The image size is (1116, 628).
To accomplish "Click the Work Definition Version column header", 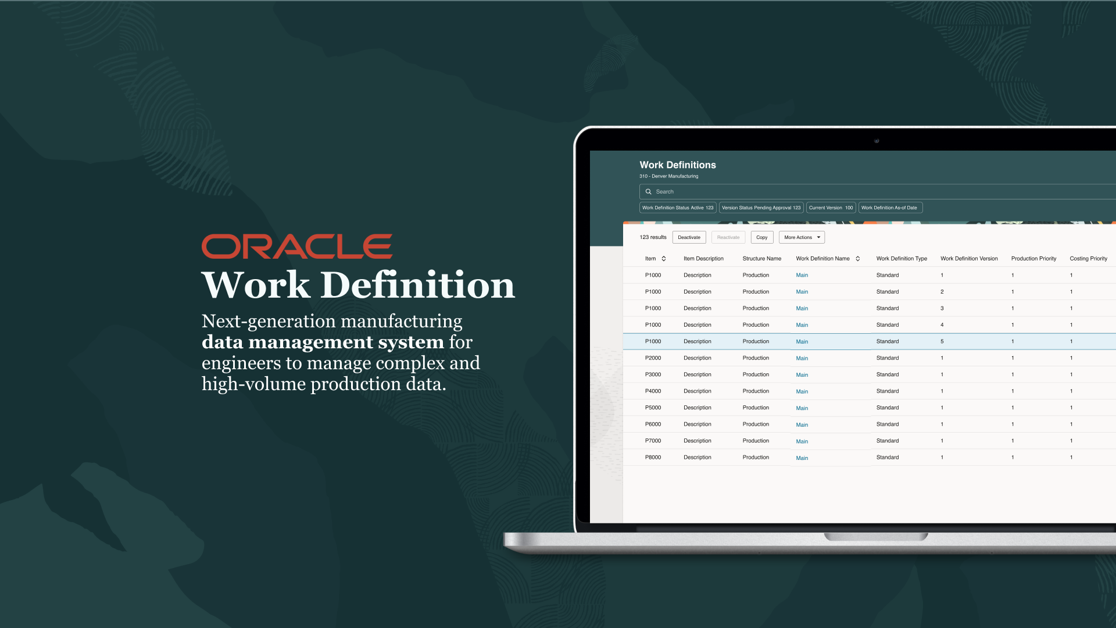I will [x=969, y=259].
